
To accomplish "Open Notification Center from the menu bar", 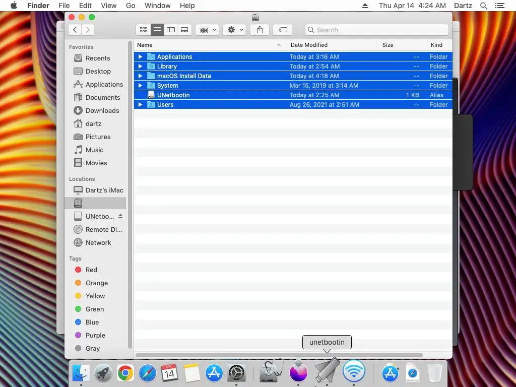I will [499, 6].
